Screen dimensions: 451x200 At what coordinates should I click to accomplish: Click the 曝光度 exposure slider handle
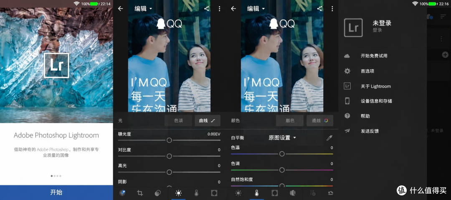pos(169,140)
